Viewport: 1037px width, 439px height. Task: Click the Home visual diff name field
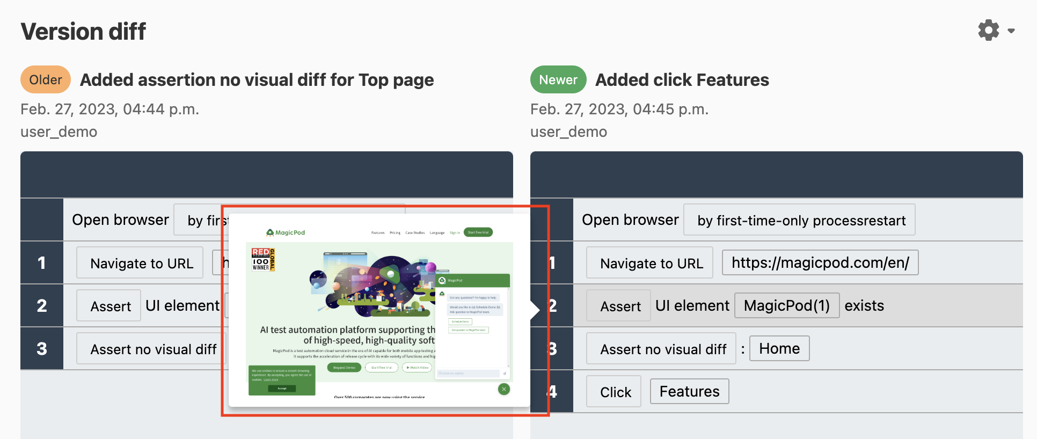(779, 348)
